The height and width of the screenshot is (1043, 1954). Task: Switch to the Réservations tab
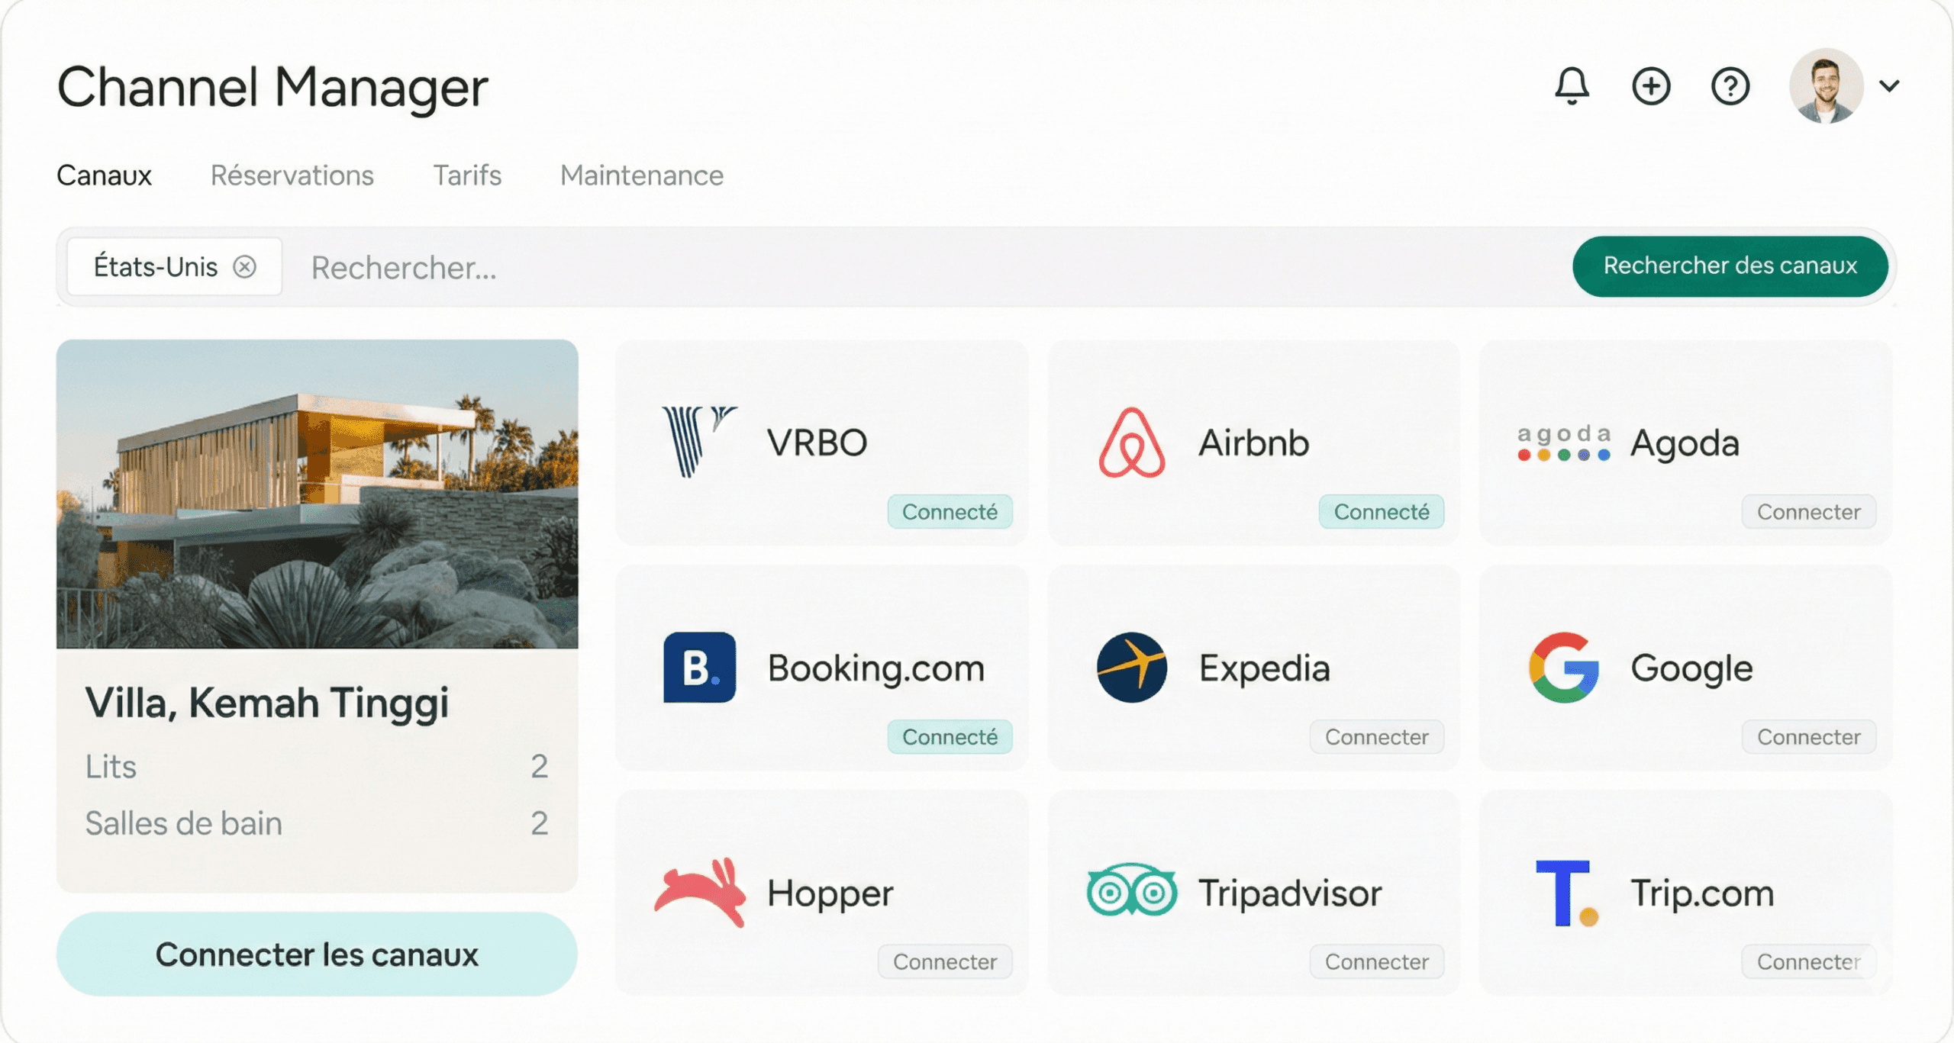292,175
